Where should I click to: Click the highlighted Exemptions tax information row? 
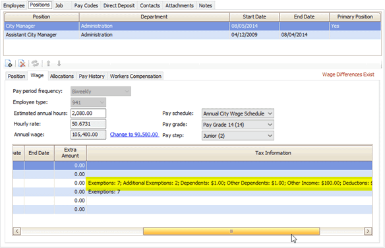tap(229, 183)
